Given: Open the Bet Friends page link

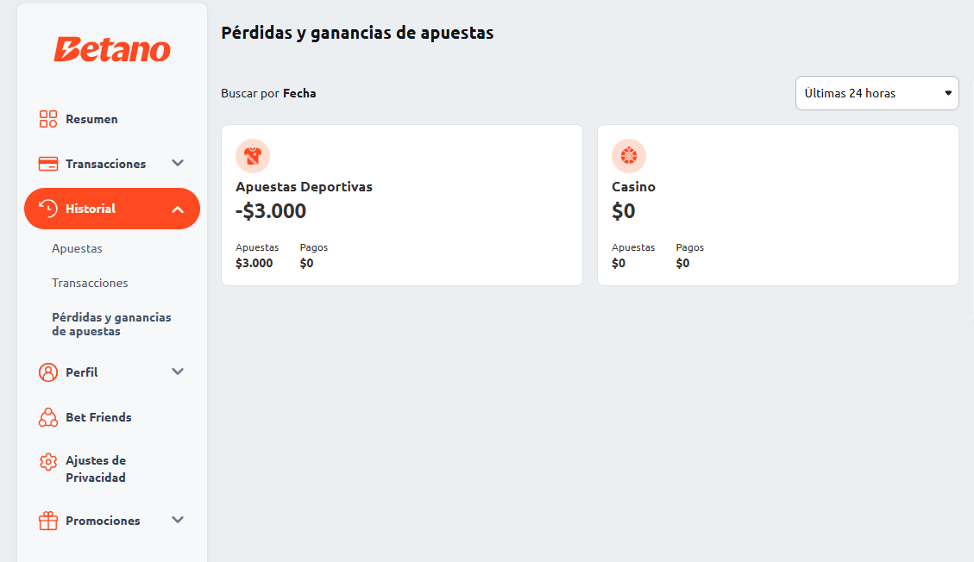Looking at the screenshot, I should point(98,417).
